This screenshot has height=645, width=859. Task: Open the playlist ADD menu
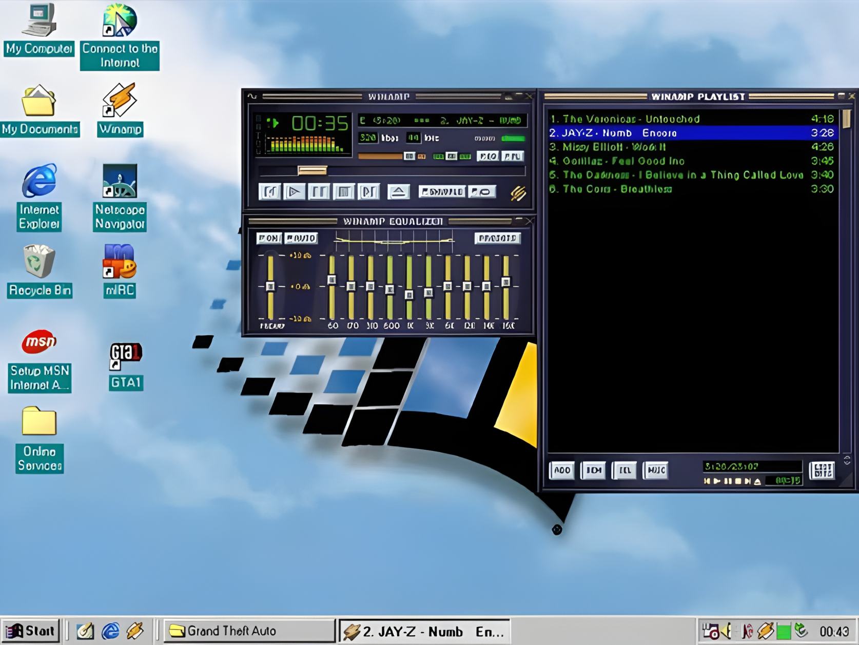(x=562, y=470)
